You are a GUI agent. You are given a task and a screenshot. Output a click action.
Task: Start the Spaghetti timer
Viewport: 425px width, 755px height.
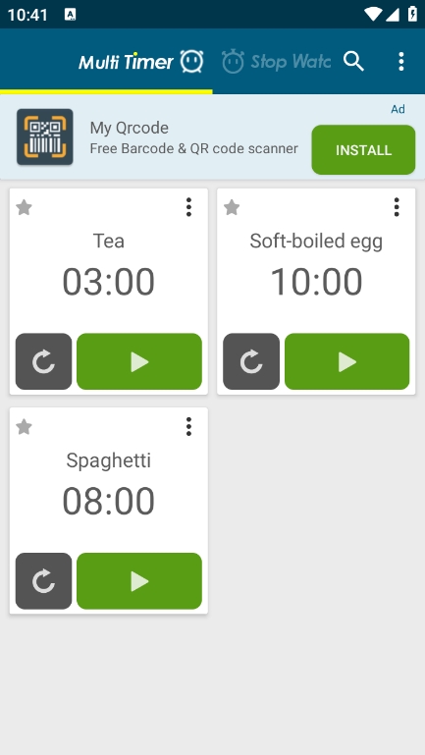coord(139,580)
